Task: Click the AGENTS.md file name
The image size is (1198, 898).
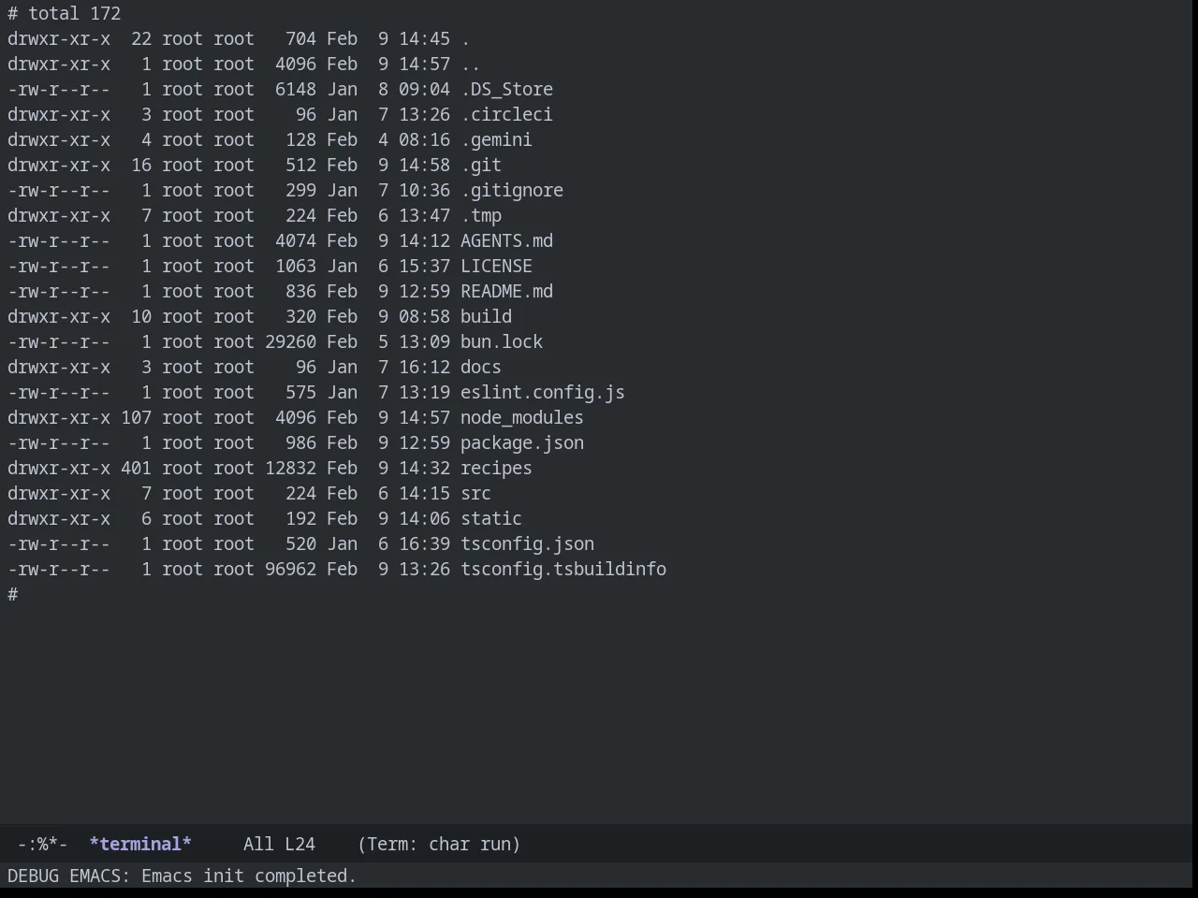Action: [506, 240]
